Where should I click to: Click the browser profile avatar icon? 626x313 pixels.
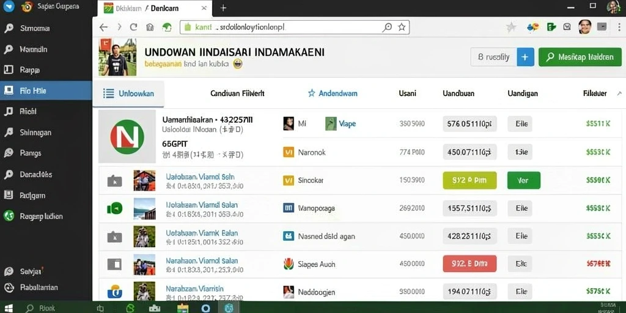585,27
